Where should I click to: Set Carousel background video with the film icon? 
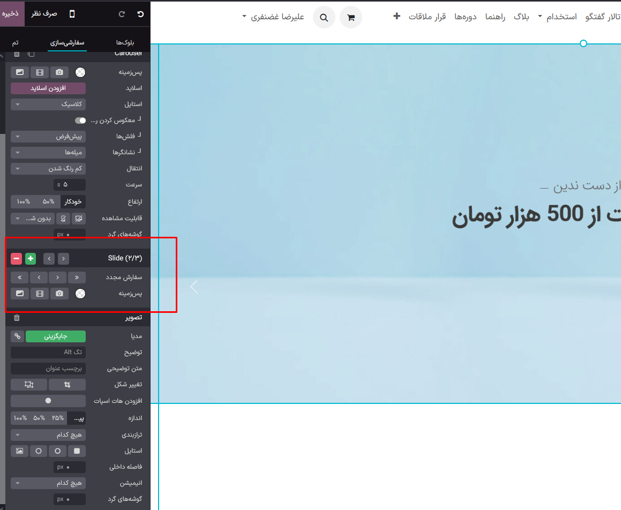(x=40, y=72)
